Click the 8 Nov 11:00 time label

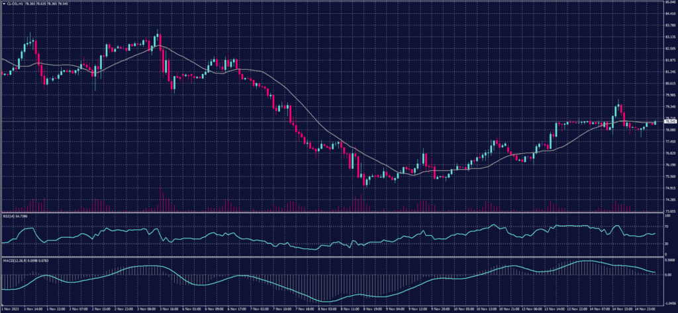pos(348,308)
